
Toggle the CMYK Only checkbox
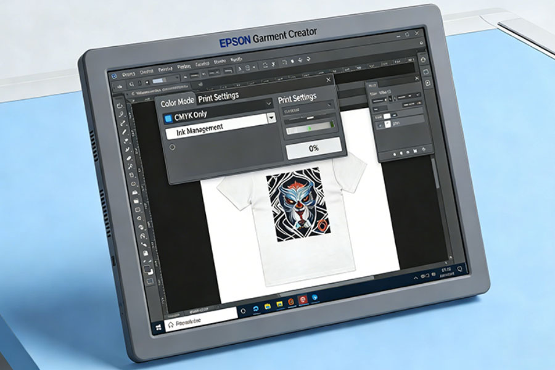[168, 117]
